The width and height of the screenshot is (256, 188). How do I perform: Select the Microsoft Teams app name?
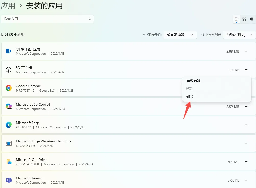coord(29,178)
